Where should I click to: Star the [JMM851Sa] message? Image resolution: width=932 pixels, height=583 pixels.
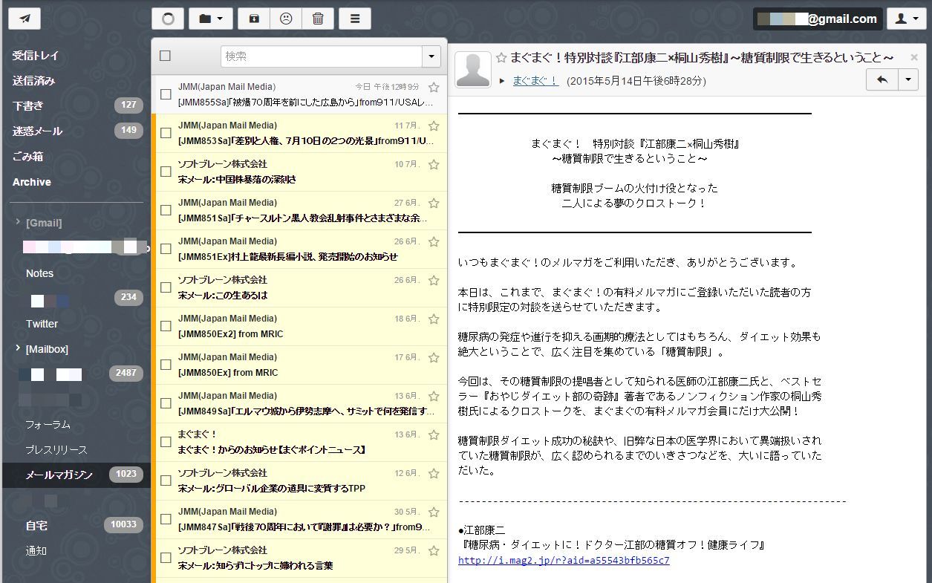[434, 203]
